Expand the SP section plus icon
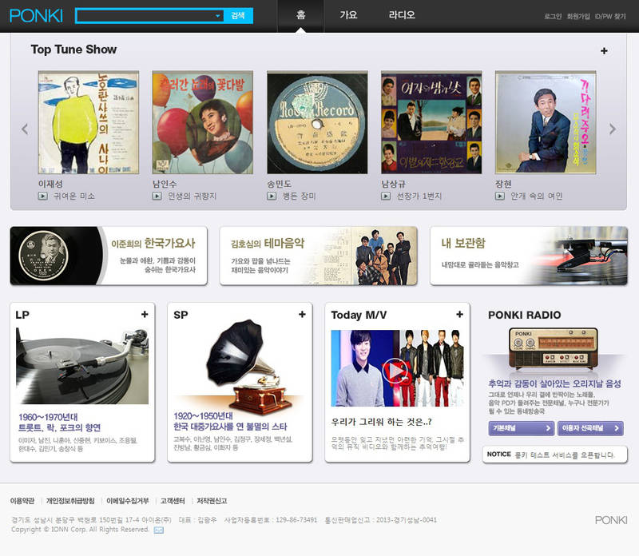The width and height of the screenshot is (639, 556). pos(302,314)
